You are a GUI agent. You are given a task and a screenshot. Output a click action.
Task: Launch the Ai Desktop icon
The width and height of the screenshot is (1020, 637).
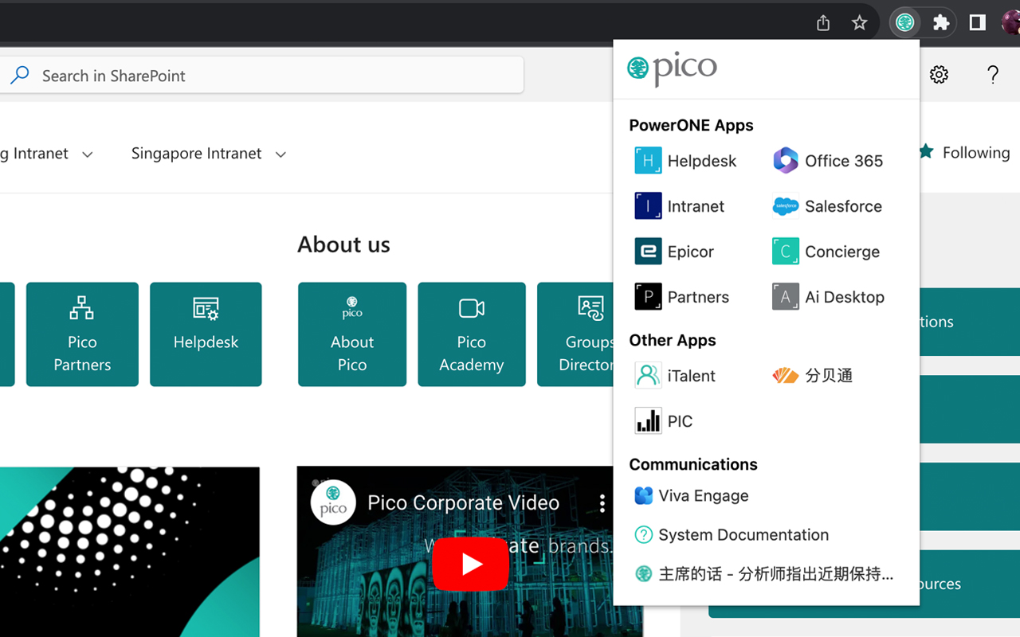[x=786, y=297]
